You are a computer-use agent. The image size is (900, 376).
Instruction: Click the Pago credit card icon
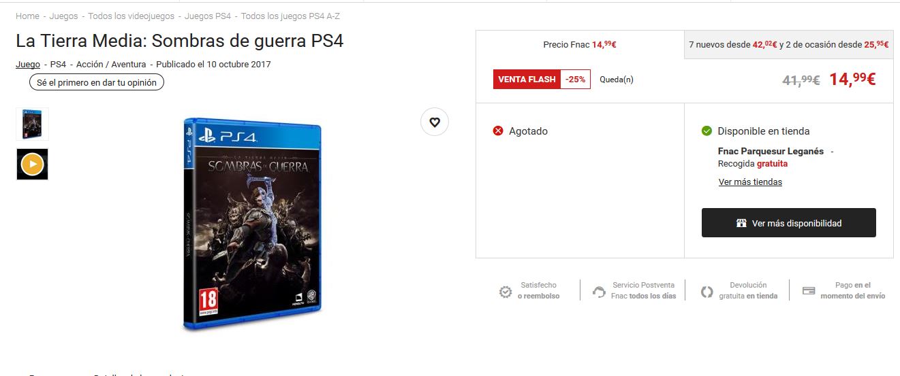coord(809,291)
